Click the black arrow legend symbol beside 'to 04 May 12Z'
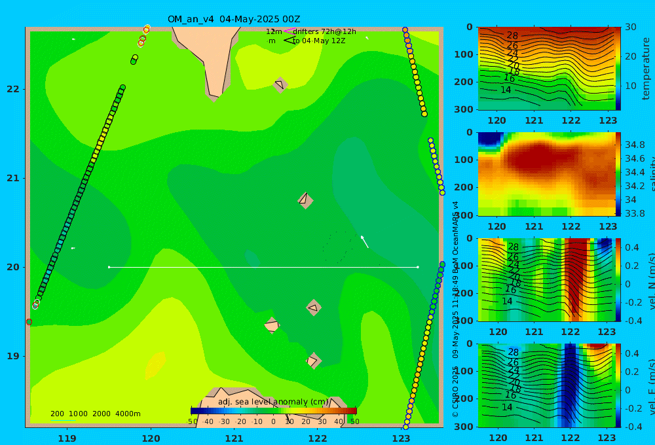 [289, 41]
